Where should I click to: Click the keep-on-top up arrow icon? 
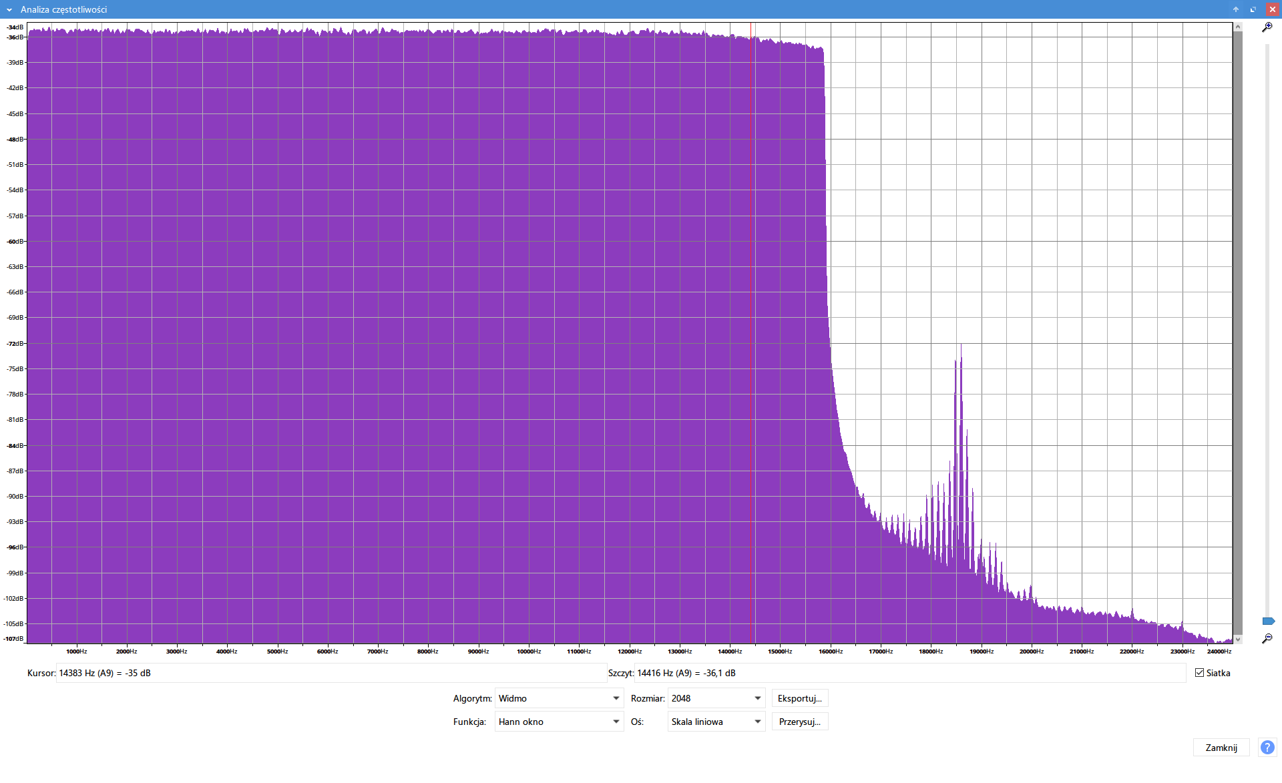1236,9
